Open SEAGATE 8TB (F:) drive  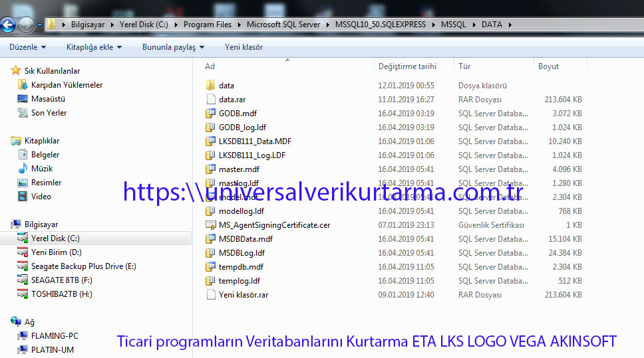(62, 280)
